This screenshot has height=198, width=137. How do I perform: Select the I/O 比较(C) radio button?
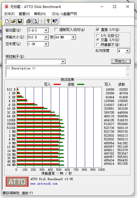(98, 35)
